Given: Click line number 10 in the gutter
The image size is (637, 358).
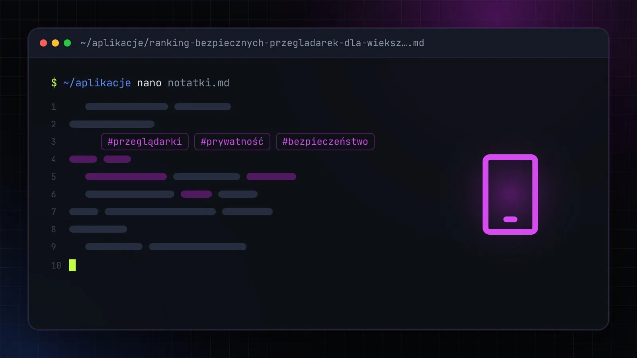Looking at the screenshot, I should [56, 265].
